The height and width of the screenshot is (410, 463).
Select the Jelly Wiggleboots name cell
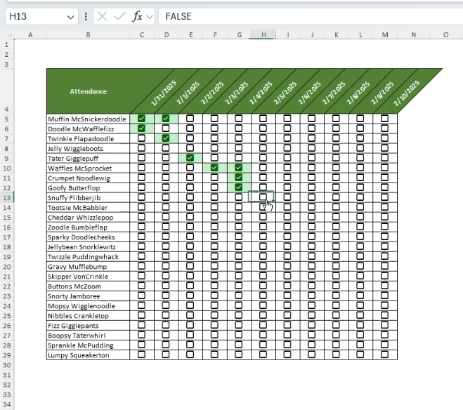pyautogui.click(x=88, y=148)
